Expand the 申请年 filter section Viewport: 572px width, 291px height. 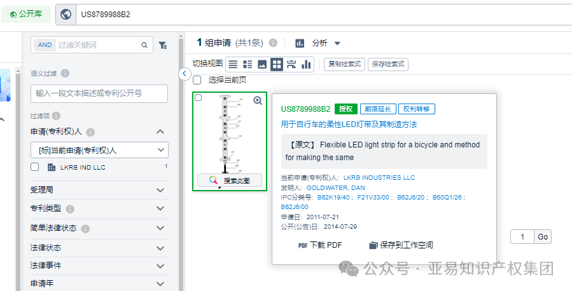pos(160,284)
